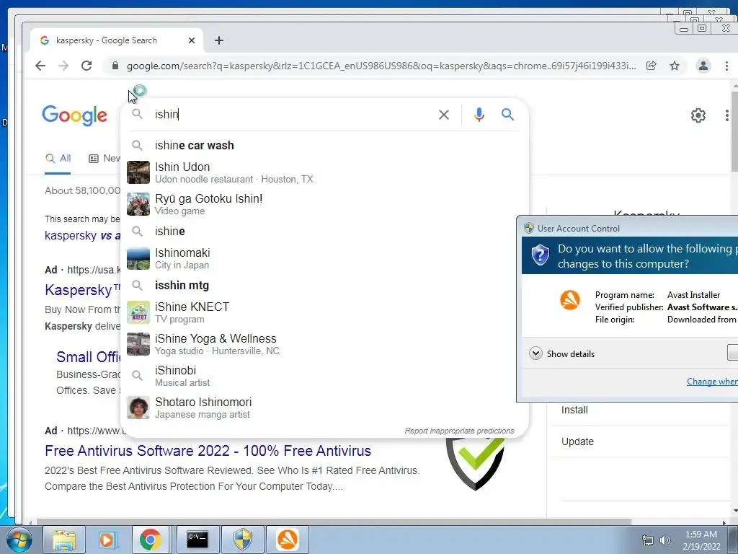Click Change when notifications appear link

point(712,382)
